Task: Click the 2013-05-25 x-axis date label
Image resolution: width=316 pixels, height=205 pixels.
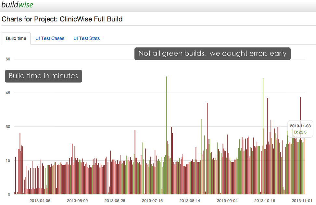Action: coord(115,201)
